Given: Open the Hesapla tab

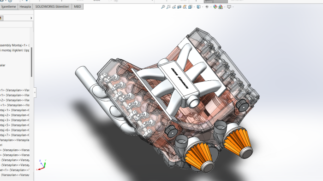Looking at the screenshot, I should tap(25, 6).
